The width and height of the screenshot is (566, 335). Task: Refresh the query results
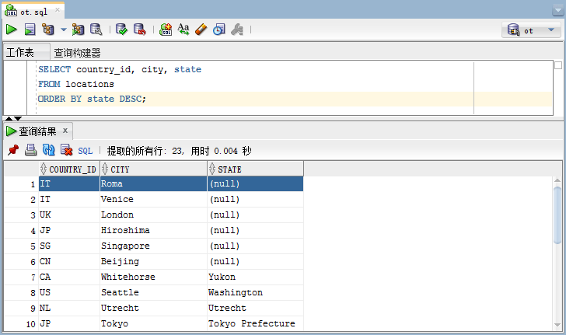tap(48, 150)
